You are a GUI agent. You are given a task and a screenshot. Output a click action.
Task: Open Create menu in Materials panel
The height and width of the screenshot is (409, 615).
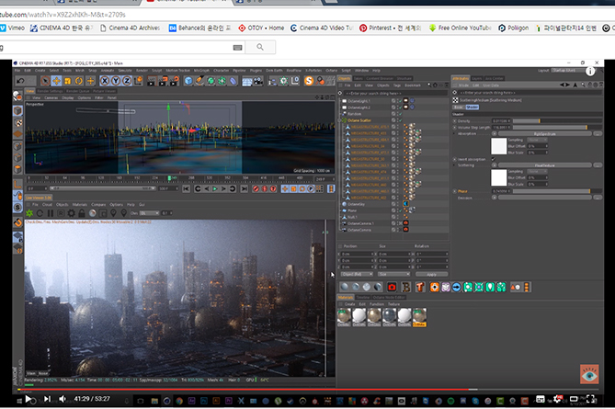(x=350, y=304)
